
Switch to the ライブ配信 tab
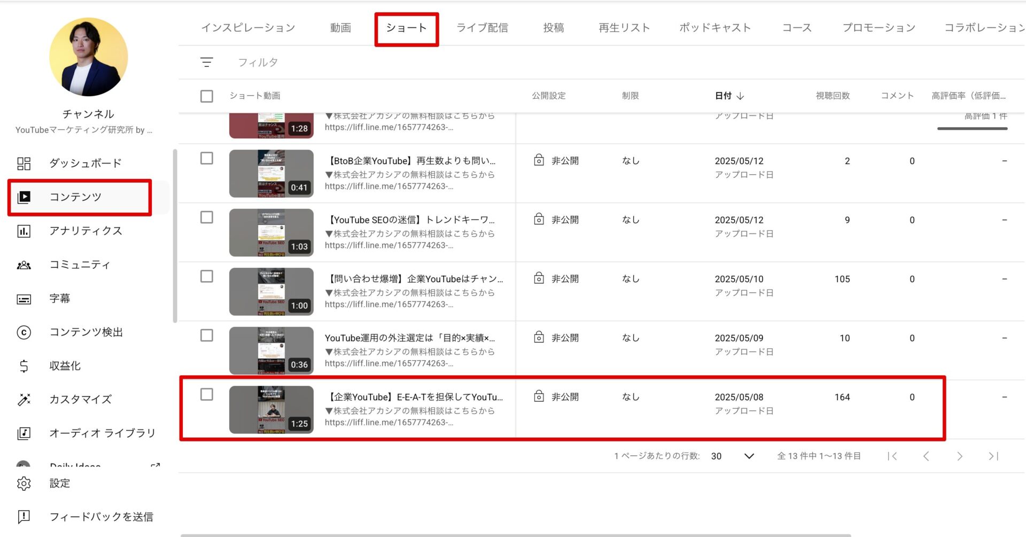[482, 28]
